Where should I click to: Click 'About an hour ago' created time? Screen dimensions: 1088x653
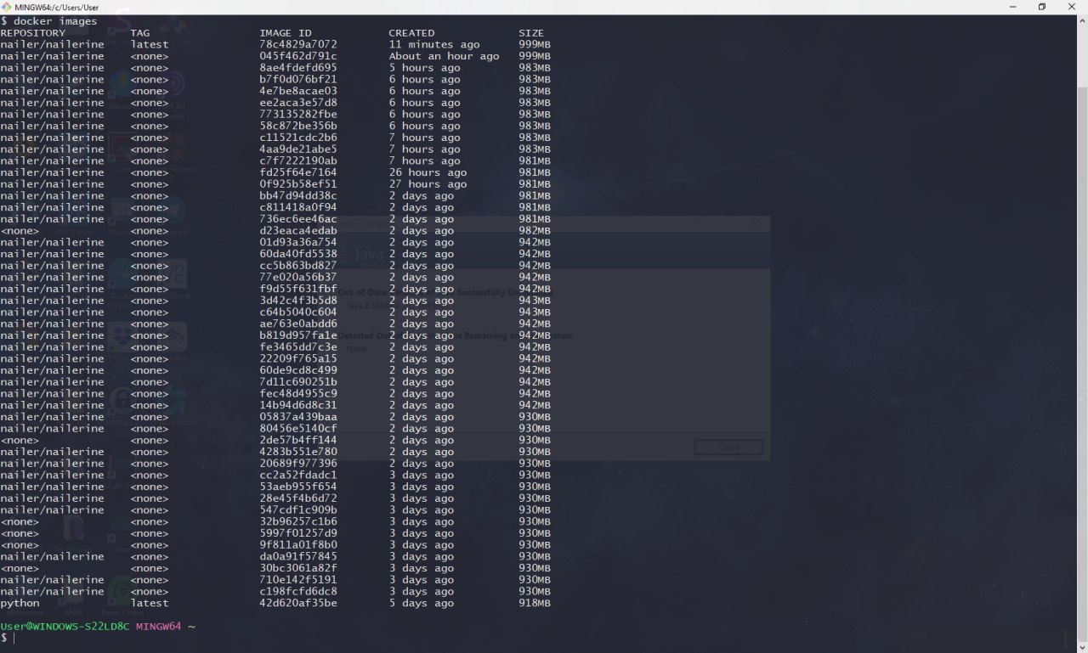tap(444, 56)
